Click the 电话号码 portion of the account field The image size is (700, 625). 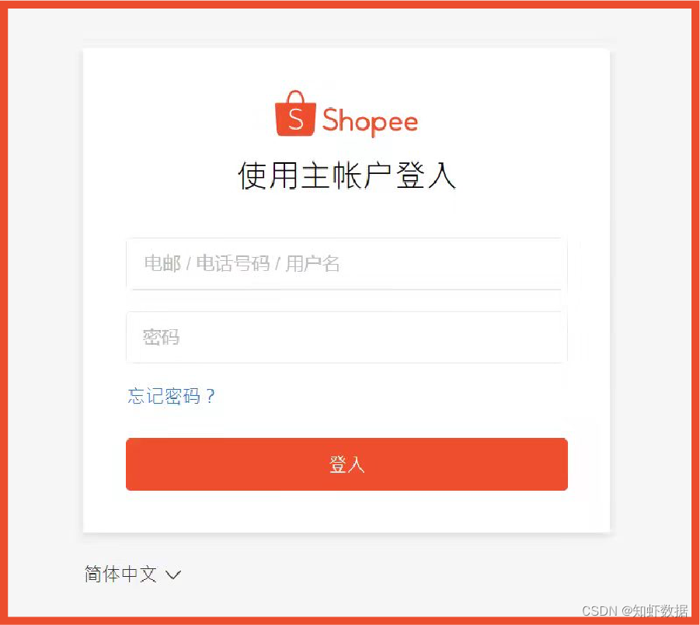pyautogui.click(x=232, y=263)
